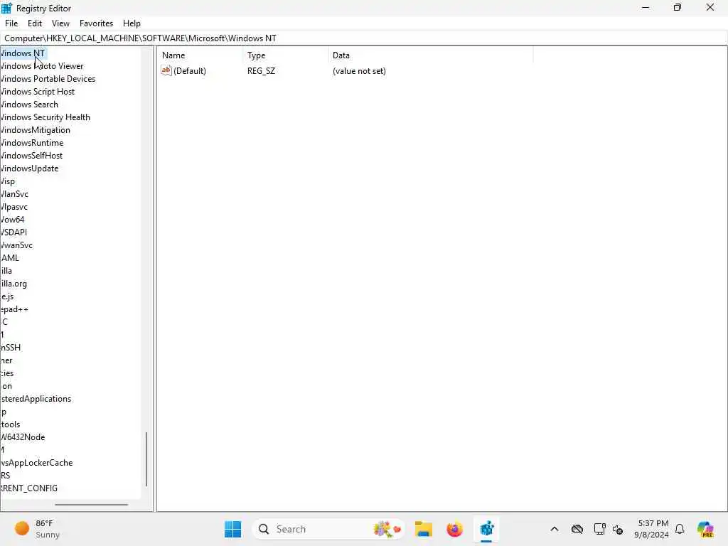Viewport: 728px width, 546px height.
Task: Select the illa.org tree key
Action: (x=14, y=283)
